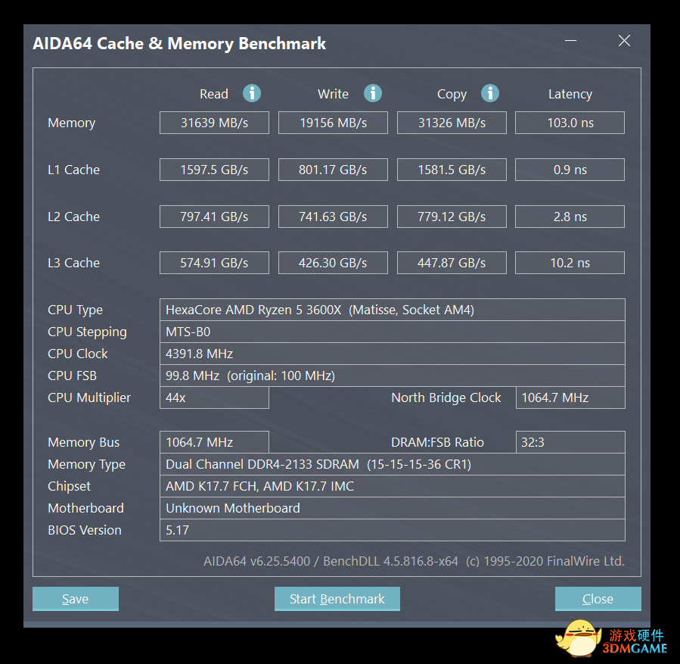
Task: Click the Copy column header
Action: 452,95
